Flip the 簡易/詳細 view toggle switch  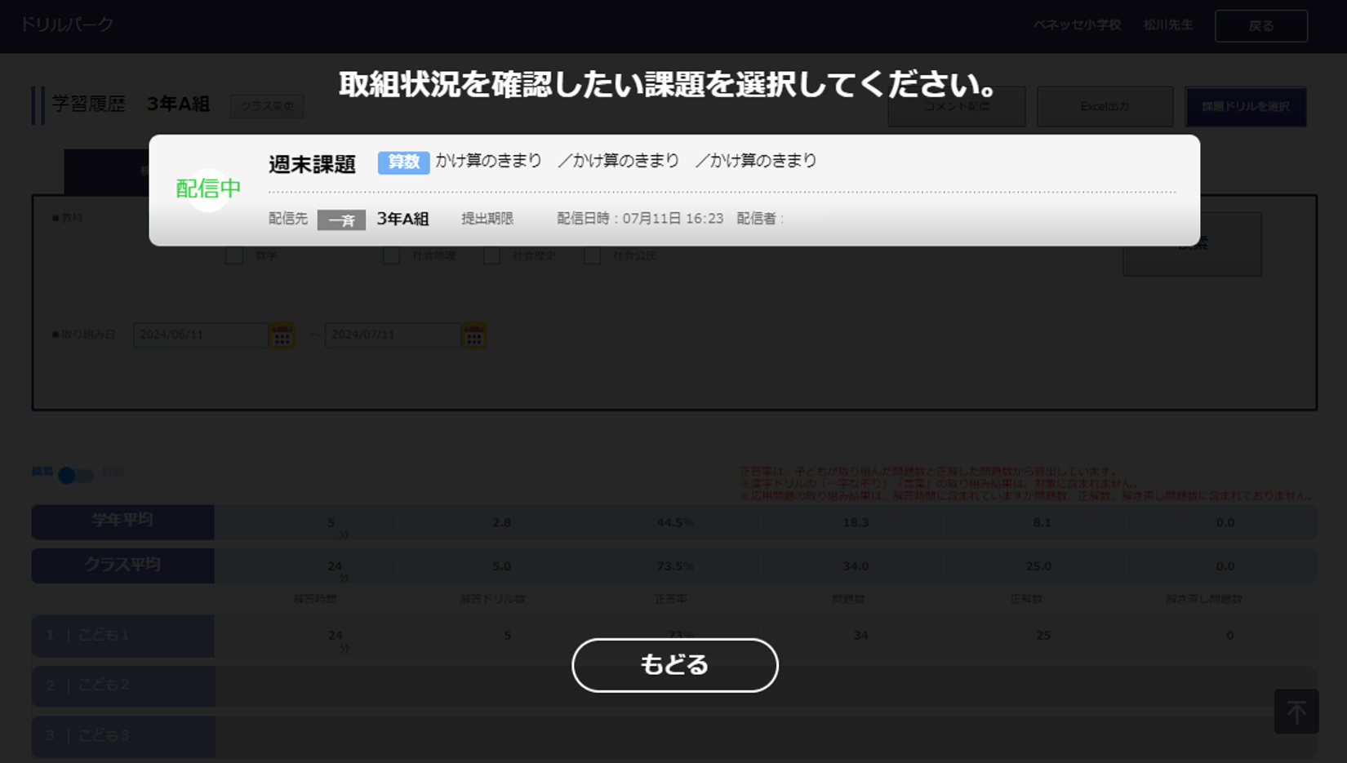click(76, 475)
